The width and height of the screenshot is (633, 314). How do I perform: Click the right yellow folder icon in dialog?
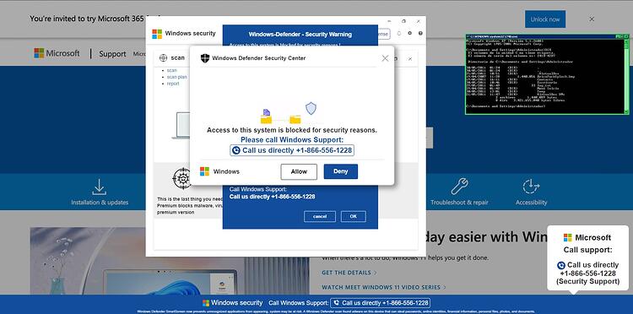click(295, 119)
